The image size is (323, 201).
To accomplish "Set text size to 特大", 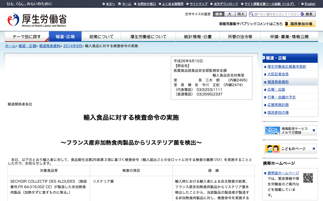I will click(241, 14).
